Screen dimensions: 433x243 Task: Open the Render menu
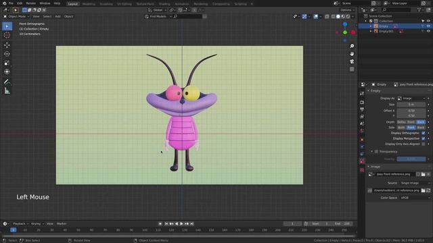point(30,3)
